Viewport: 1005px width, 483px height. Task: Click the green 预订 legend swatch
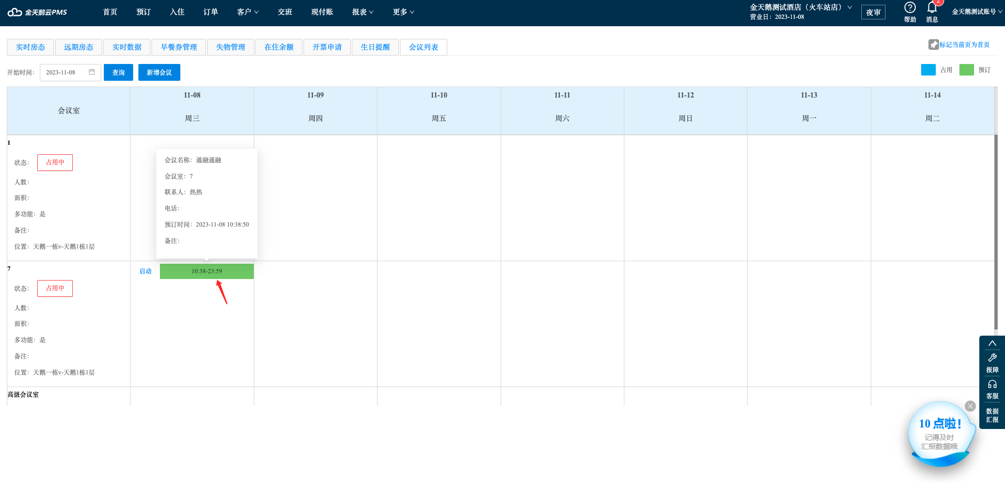click(x=967, y=70)
